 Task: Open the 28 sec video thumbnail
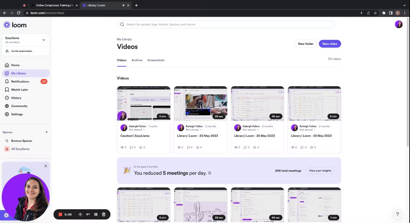coord(201,205)
